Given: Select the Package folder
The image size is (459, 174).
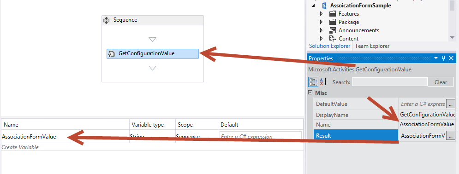Looking at the screenshot, I should pos(349,22).
